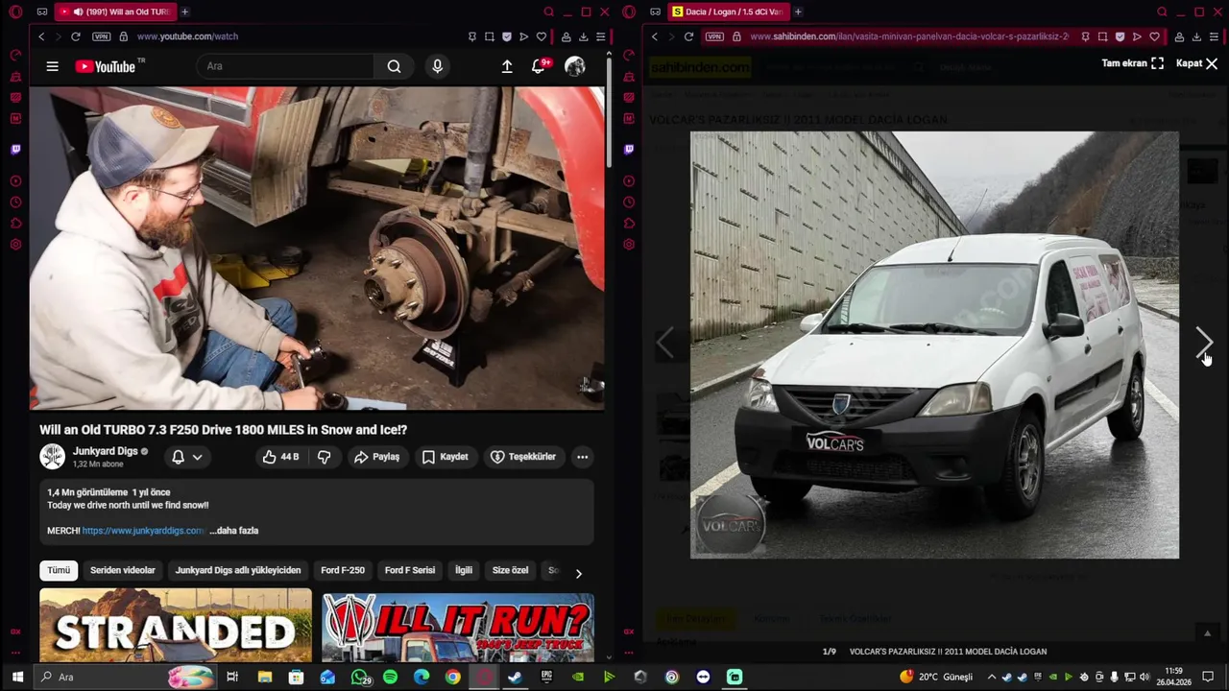Image resolution: width=1229 pixels, height=691 pixels.
Task: Close gallery with Kapat button
Action: click(x=1196, y=63)
